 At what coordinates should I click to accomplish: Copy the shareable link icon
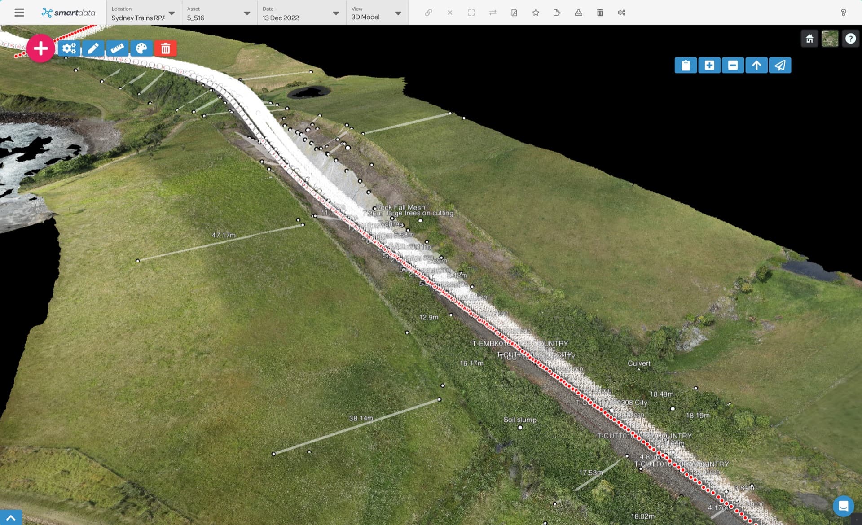(429, 13)
